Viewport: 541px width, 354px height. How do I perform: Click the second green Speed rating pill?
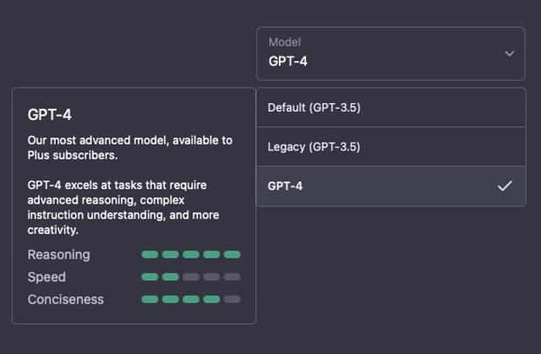pos(171,277)
